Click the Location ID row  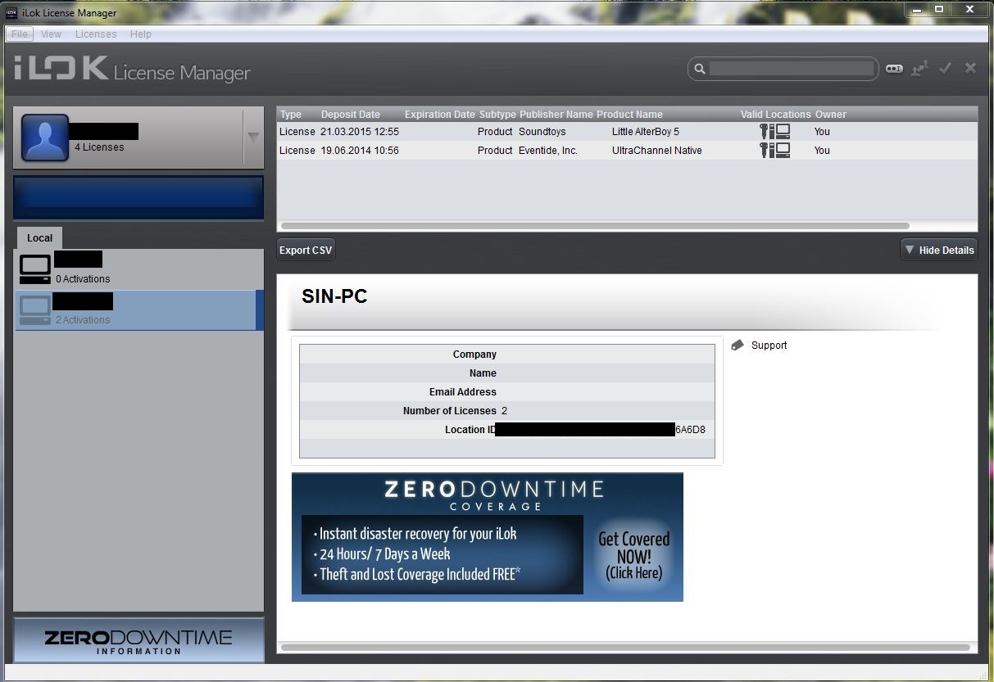(x=507, y=430)
